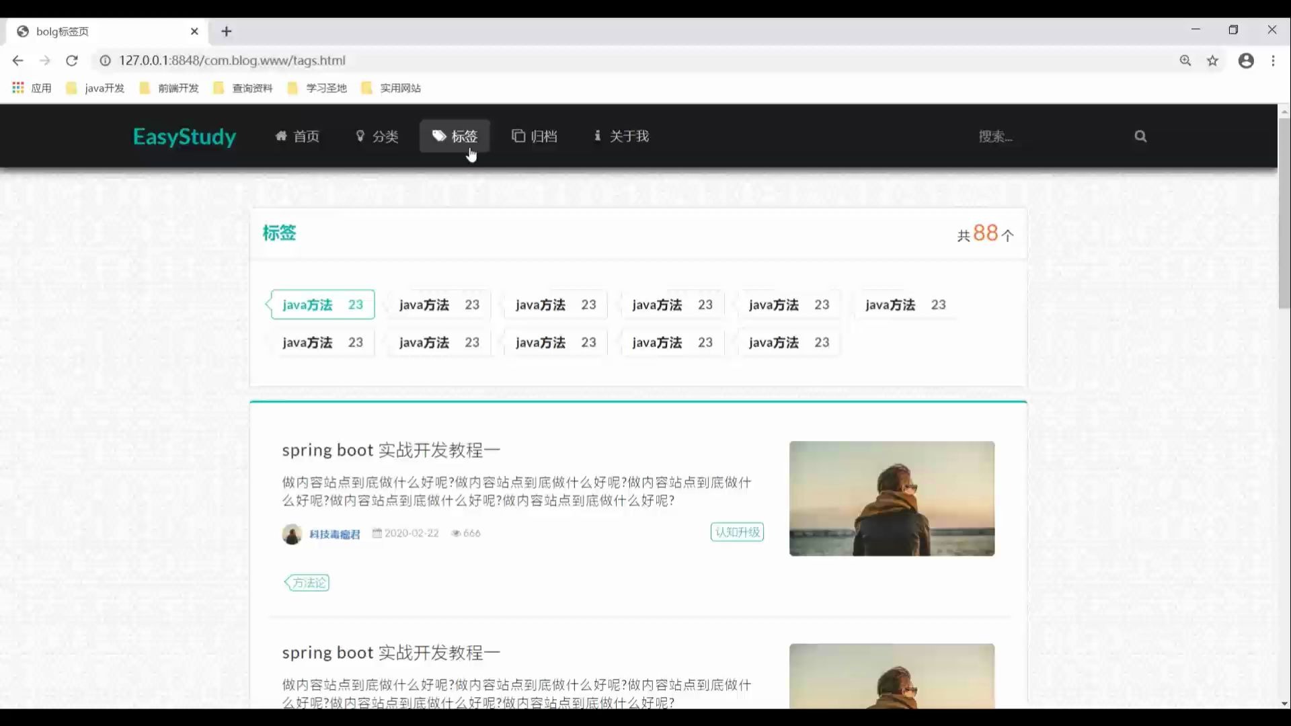Click the browser forward arrow
Viewport: 1291px width, 726px height.
tap(45, 61)
